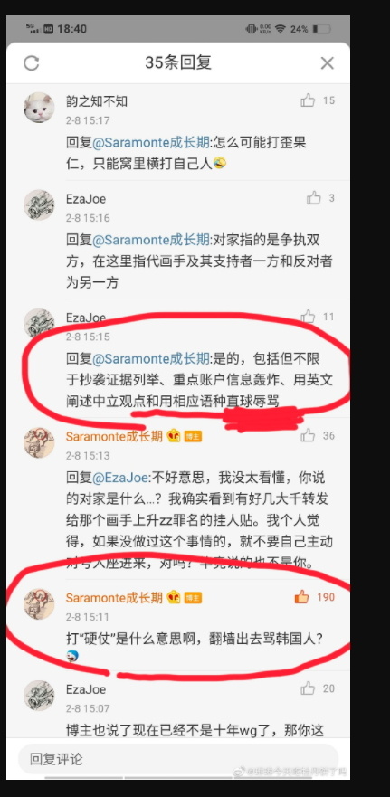390x797 pixels.
Task: Open EzaJoe username on the 15:07 reply
Action: pyautogui.click(x=86, y=689)
